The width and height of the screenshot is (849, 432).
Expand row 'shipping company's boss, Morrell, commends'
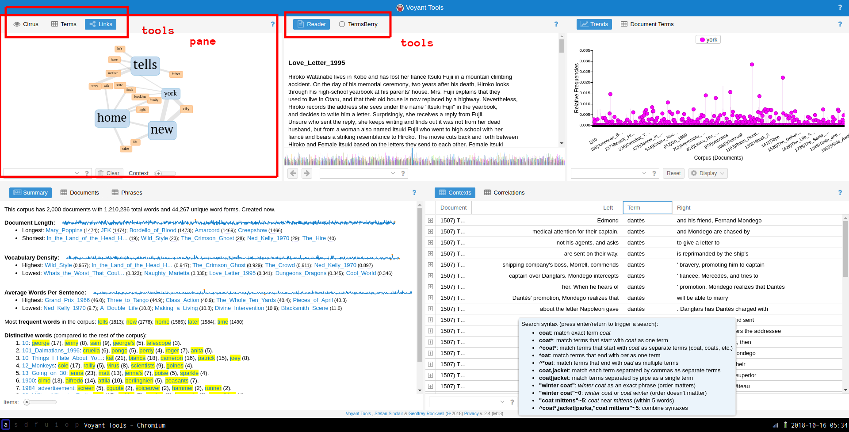430,265
